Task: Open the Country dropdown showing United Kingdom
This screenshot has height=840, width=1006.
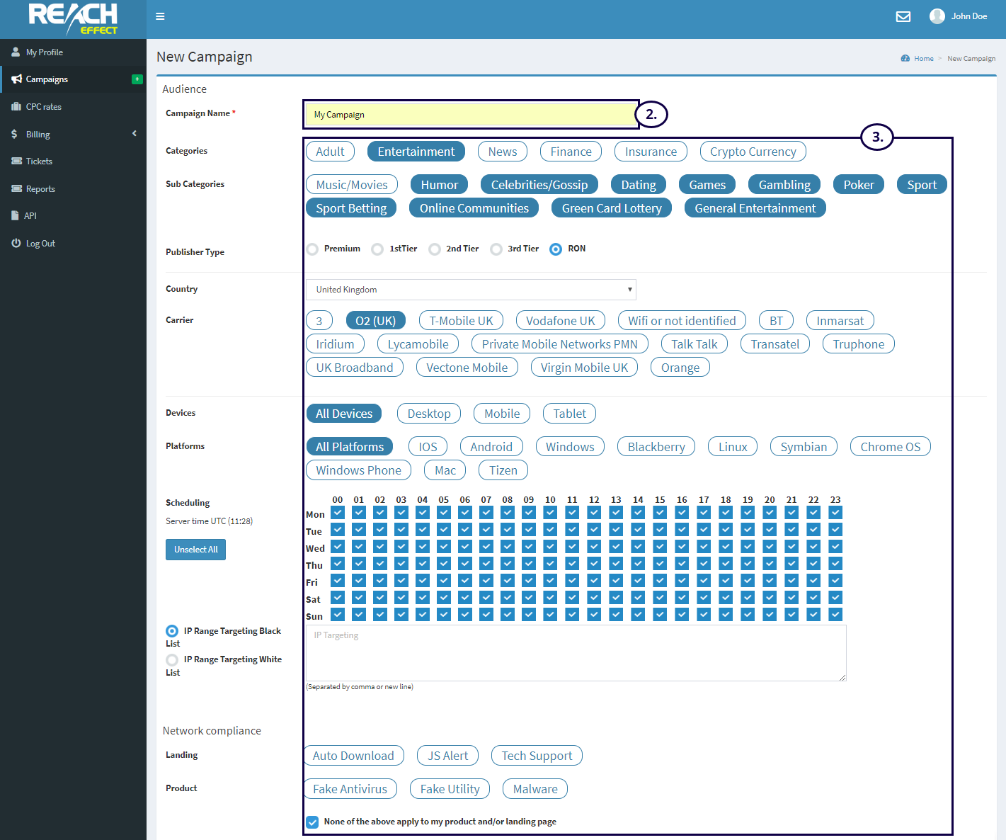Action: tap(471, 290)
